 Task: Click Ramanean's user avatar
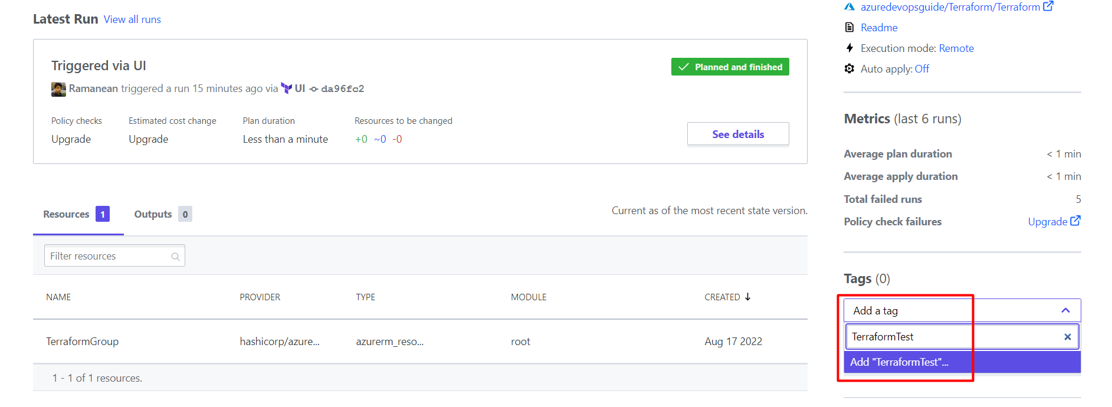(58, 89)
